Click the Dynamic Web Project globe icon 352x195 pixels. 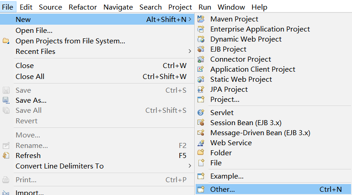[201, 39]
